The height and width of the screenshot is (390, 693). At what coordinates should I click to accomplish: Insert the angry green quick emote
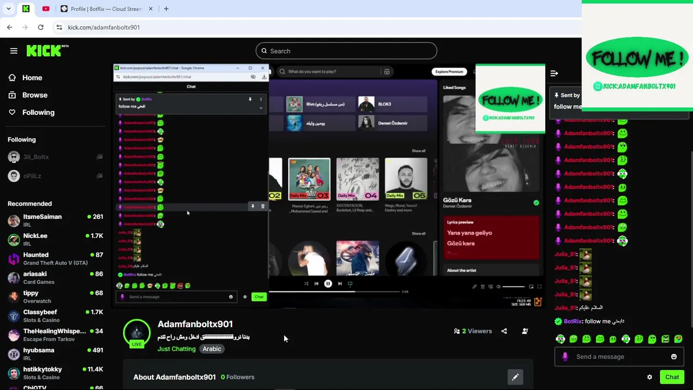coord(665,339)
